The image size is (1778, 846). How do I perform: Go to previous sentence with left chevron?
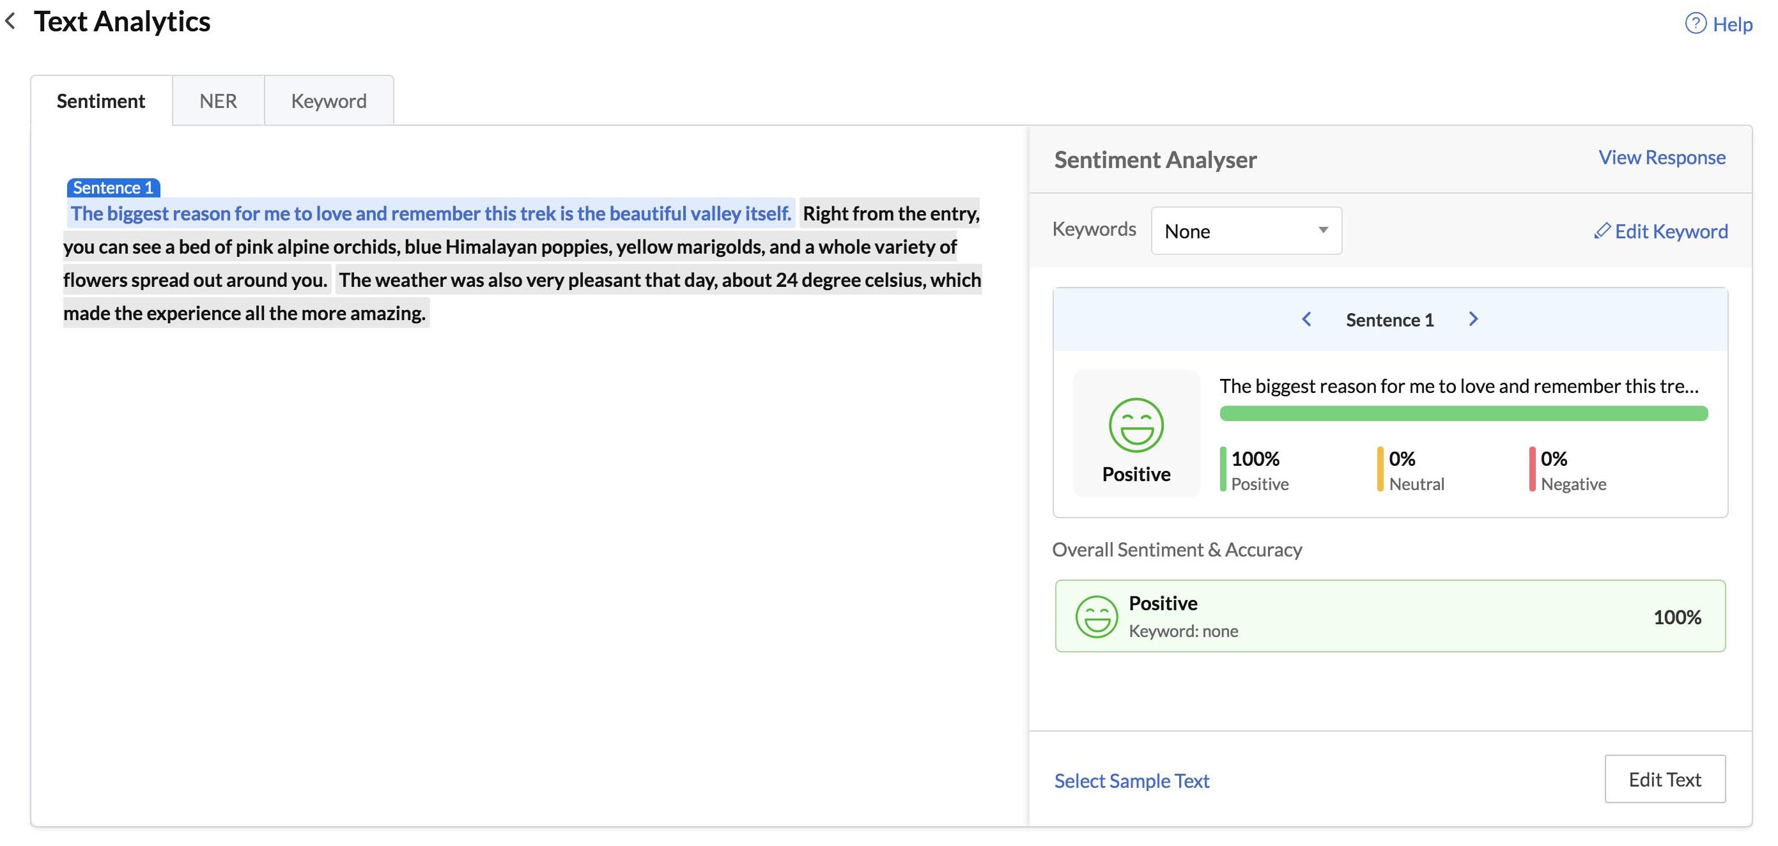pos(1306,319)
